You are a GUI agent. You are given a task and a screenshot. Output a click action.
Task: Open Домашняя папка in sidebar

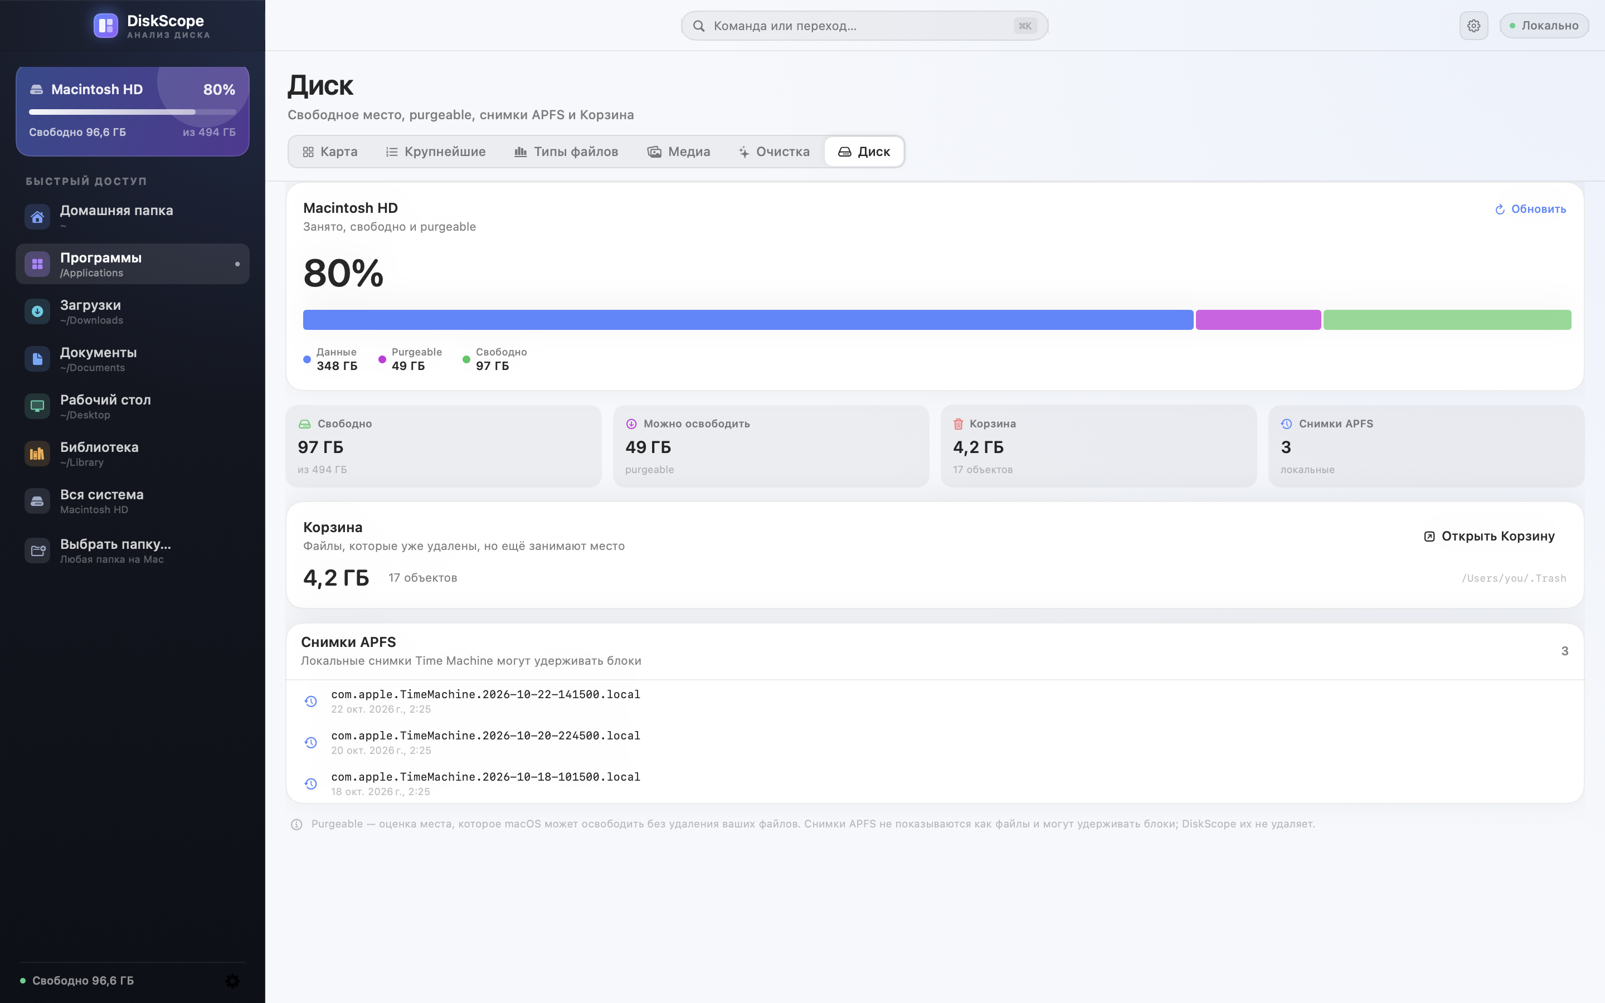point(133,216)
